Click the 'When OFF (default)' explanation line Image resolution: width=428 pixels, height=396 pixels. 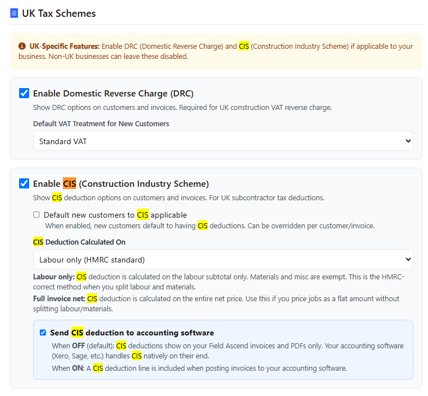228,351
